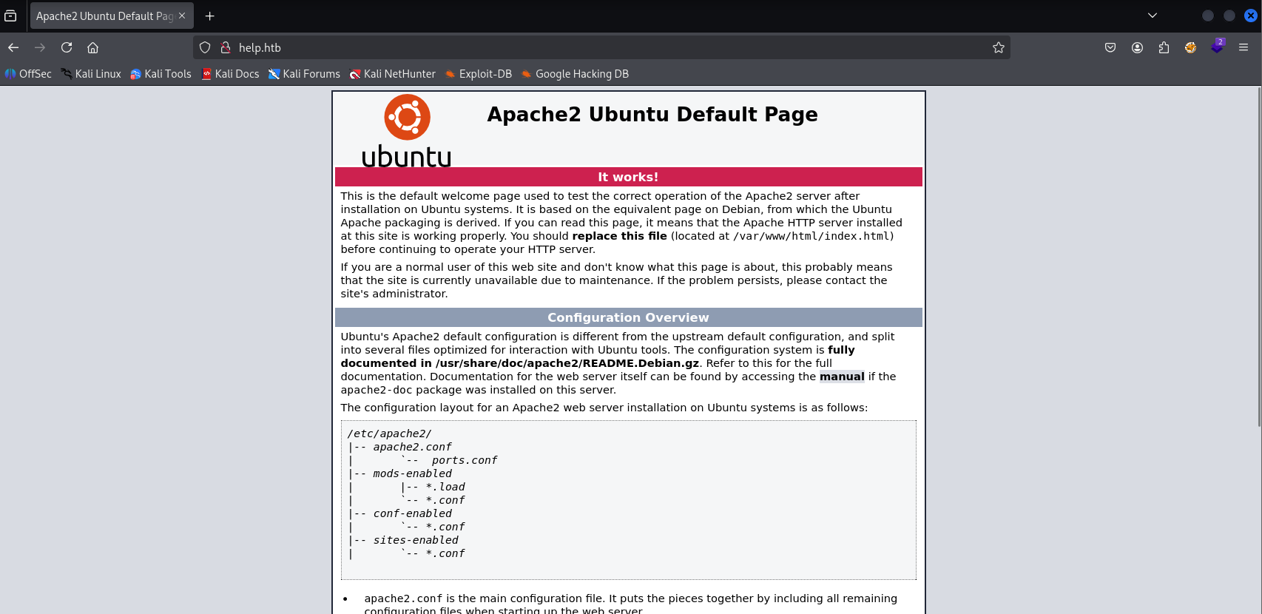Click the Configuration Overview header
Screen dimensions: 1262x614
coord(628,317)
